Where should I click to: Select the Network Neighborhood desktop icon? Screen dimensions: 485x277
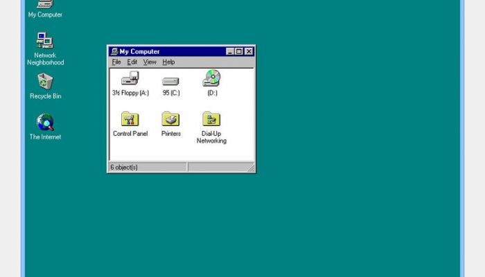coord(45,41)
